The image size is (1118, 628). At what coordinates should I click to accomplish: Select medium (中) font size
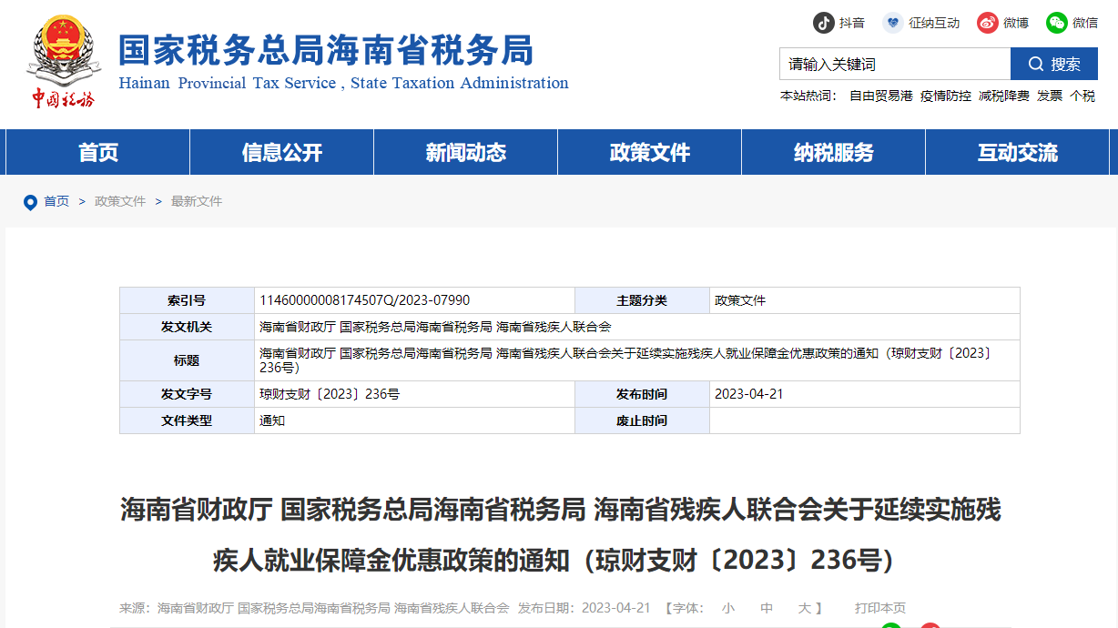[766, 607]
